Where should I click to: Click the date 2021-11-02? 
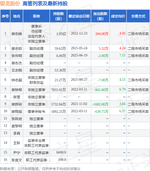79,104
